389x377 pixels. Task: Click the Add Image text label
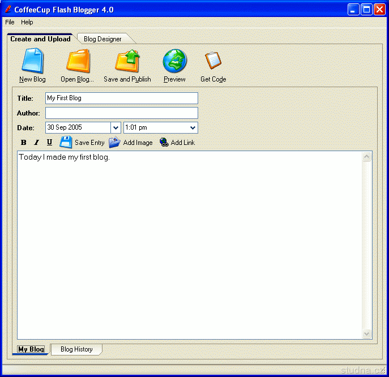coord(138,143)
